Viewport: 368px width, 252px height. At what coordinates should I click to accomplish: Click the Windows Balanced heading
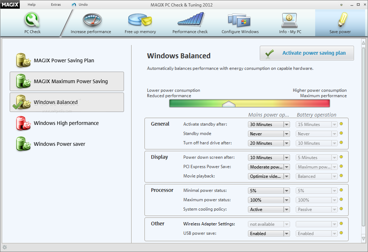point(179,56)
